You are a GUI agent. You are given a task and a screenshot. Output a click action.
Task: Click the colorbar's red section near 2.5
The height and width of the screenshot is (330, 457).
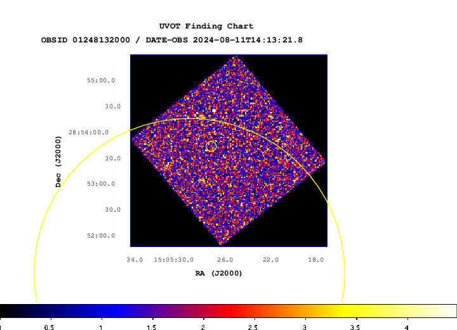click(x=254, y=311)
